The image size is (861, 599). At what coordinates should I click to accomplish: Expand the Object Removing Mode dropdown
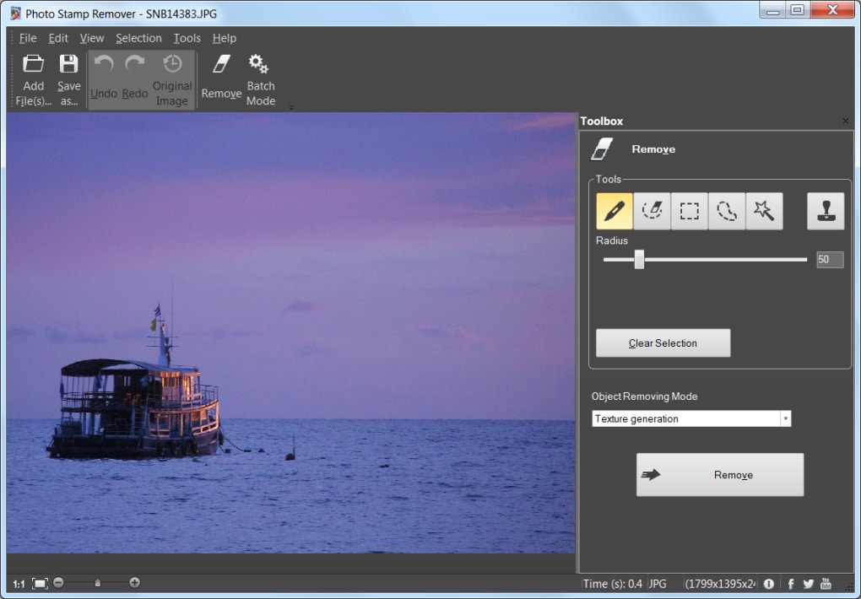coord(785,418)
